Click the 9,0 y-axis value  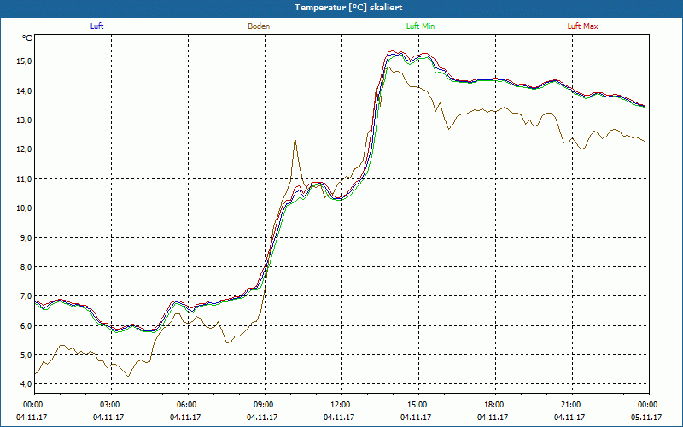click(x=26, y=237)
